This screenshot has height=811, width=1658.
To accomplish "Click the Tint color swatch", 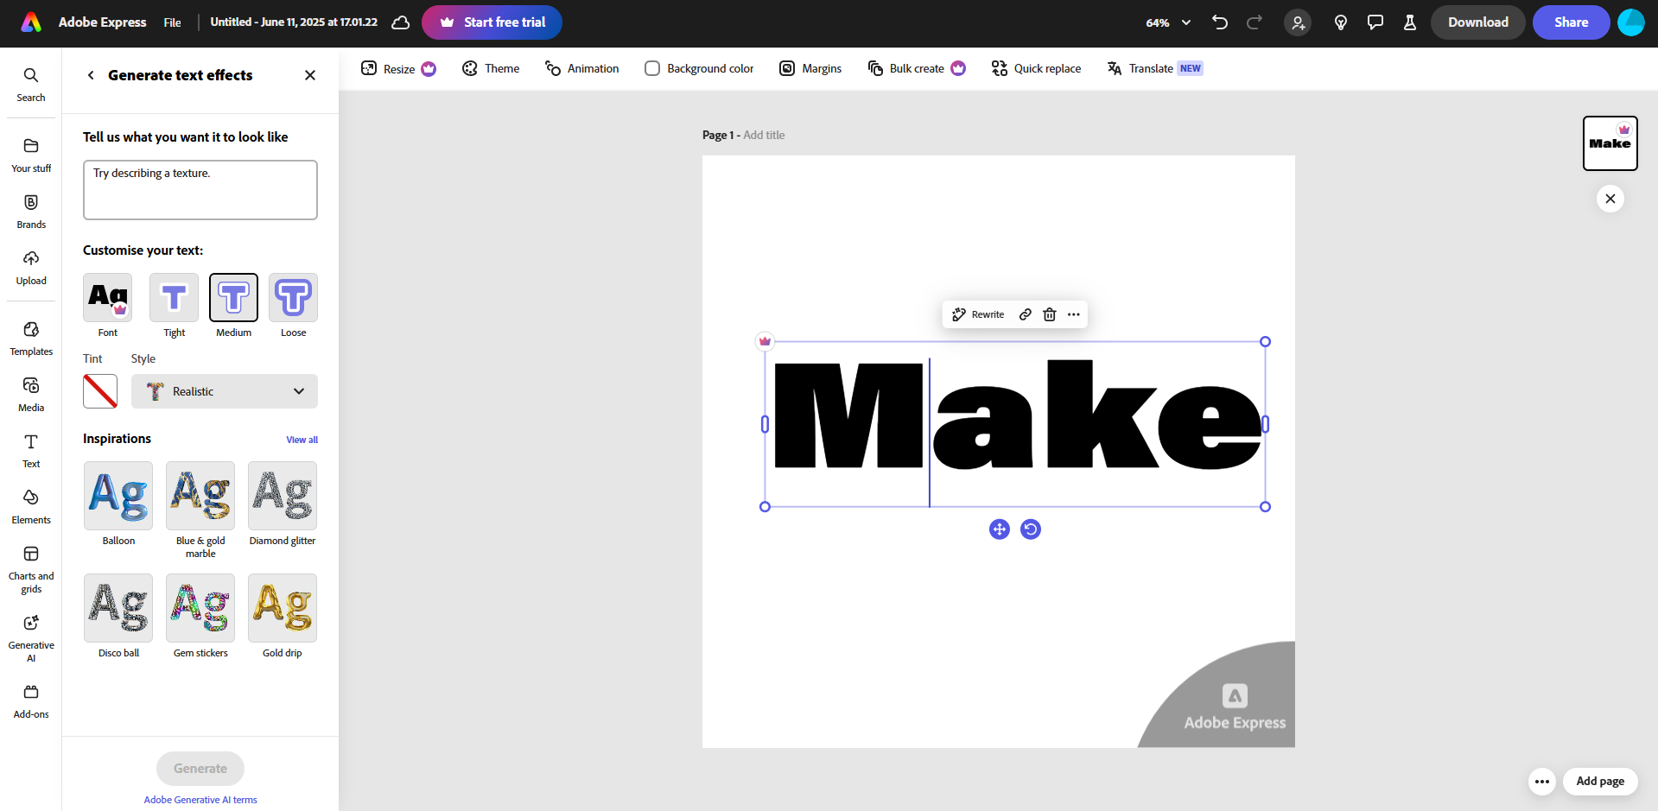I will (99, 390).
